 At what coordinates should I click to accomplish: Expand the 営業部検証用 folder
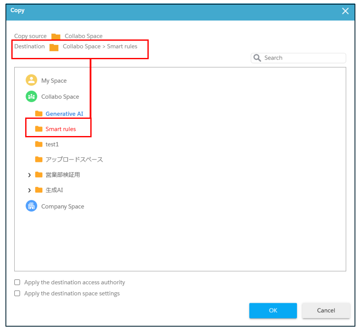click(x=29, y=175)
